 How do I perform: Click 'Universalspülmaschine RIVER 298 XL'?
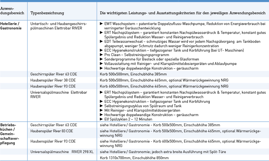coord(62,152)
